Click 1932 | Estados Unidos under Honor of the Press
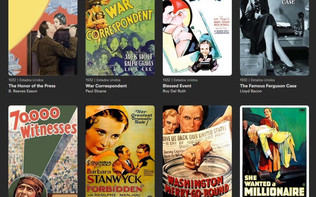Viewport: 316px width, 197px height. 26,80
